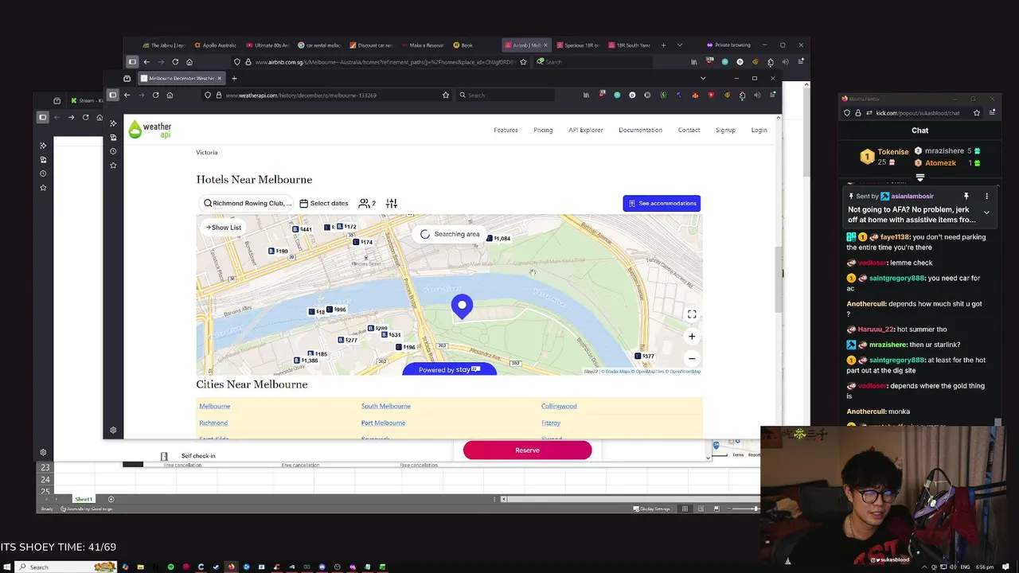Image resolution: width=1019 pixels, height=573 pixels.
Task: Open the Select dates picker
Action: click(x=324, y=203)
